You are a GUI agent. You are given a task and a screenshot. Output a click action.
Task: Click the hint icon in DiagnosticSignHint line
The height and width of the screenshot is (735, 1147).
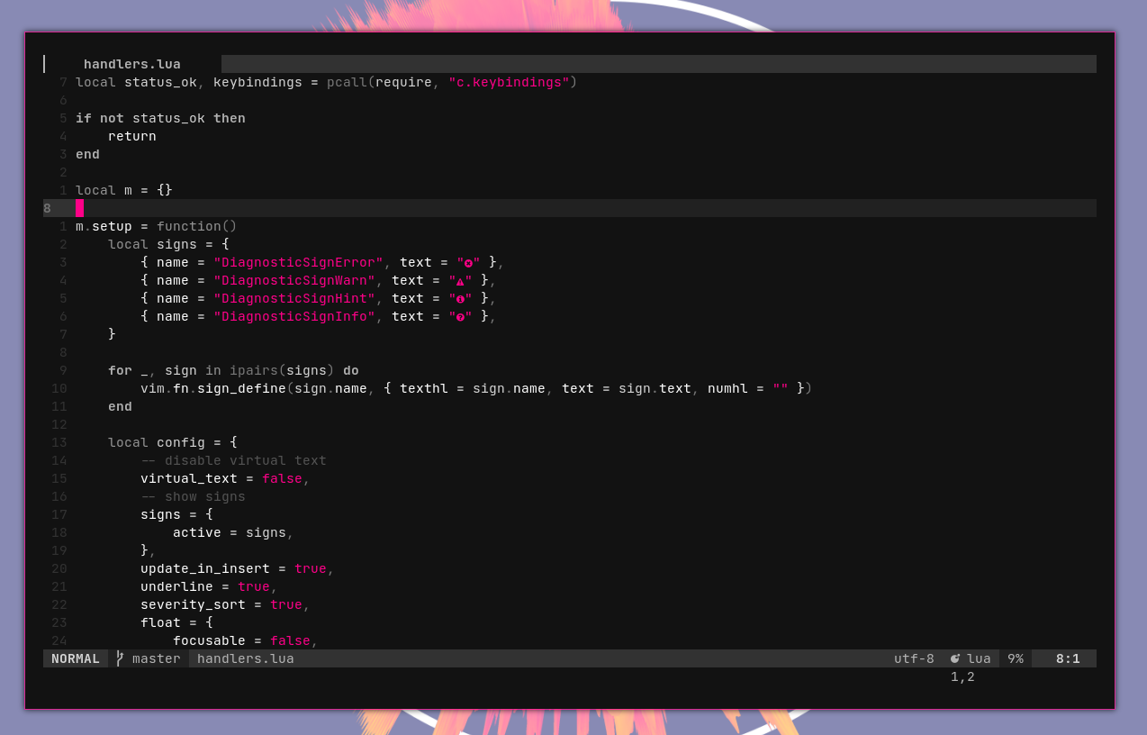(460, 299)
